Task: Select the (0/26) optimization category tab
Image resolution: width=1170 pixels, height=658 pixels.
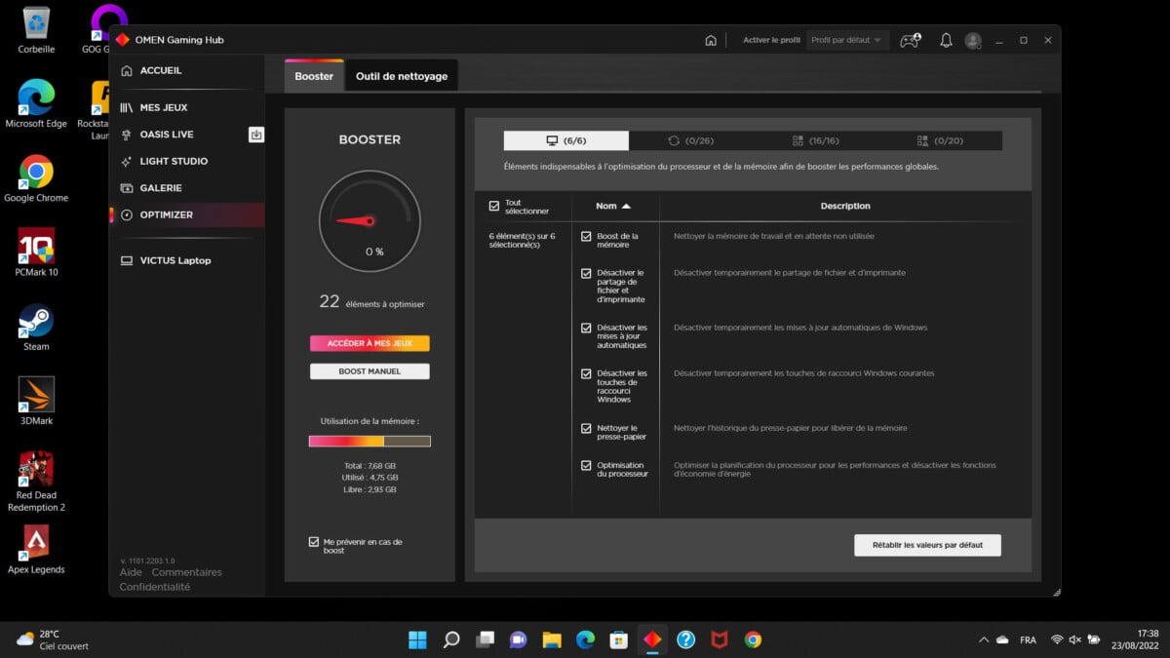Action: [692, 139]
